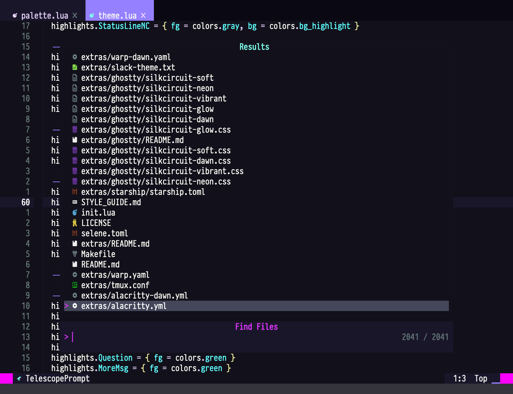Click CSS icon beside silkcircuit-neon.css

75,181
